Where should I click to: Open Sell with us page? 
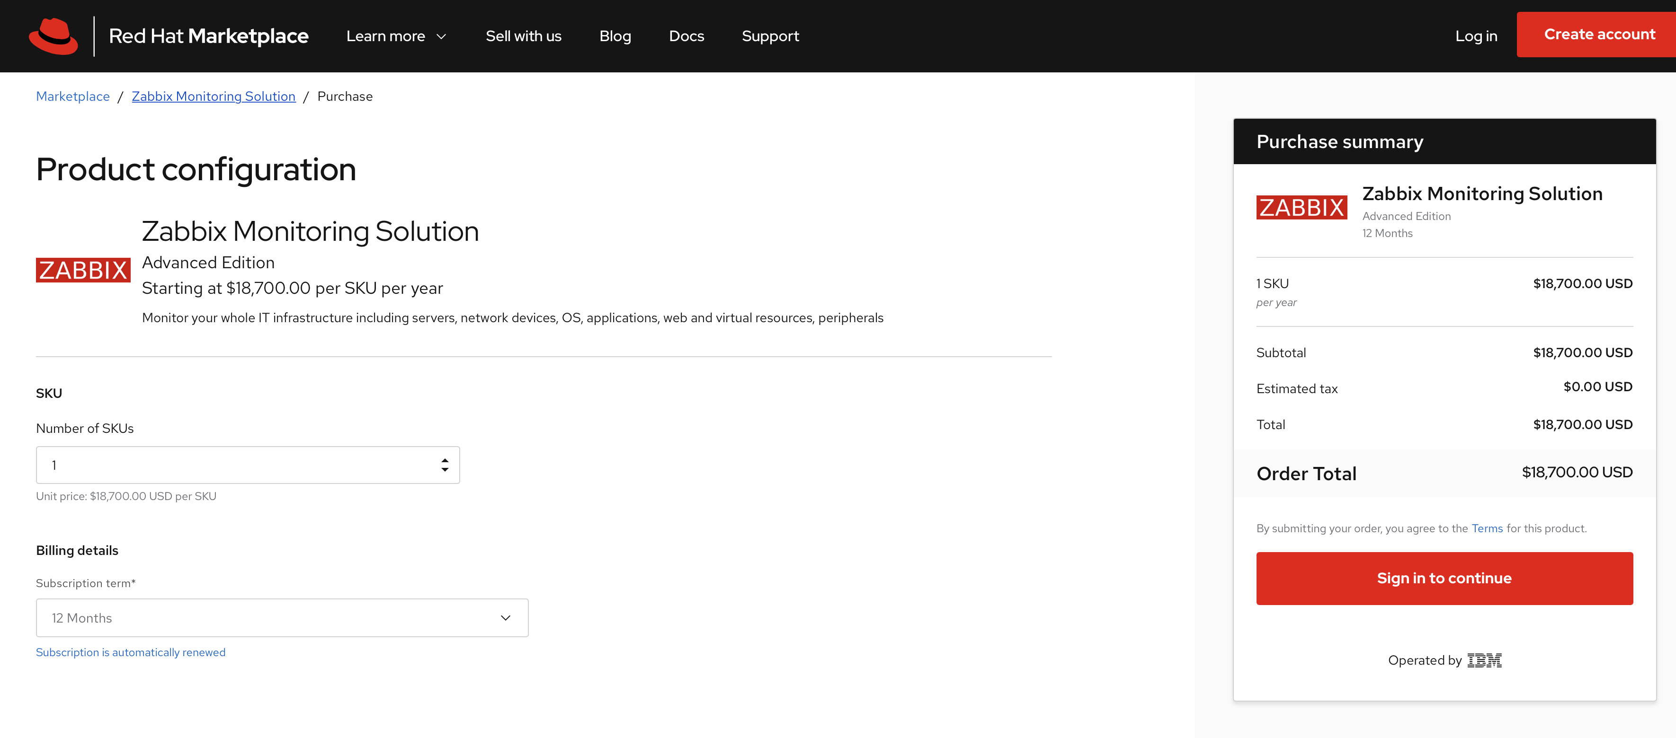point(523,36)
